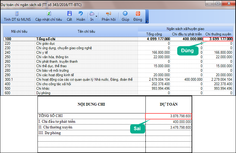Open the dropdown arrow next to In
This screenshot has width=236, height=153.
pos(96,16)
